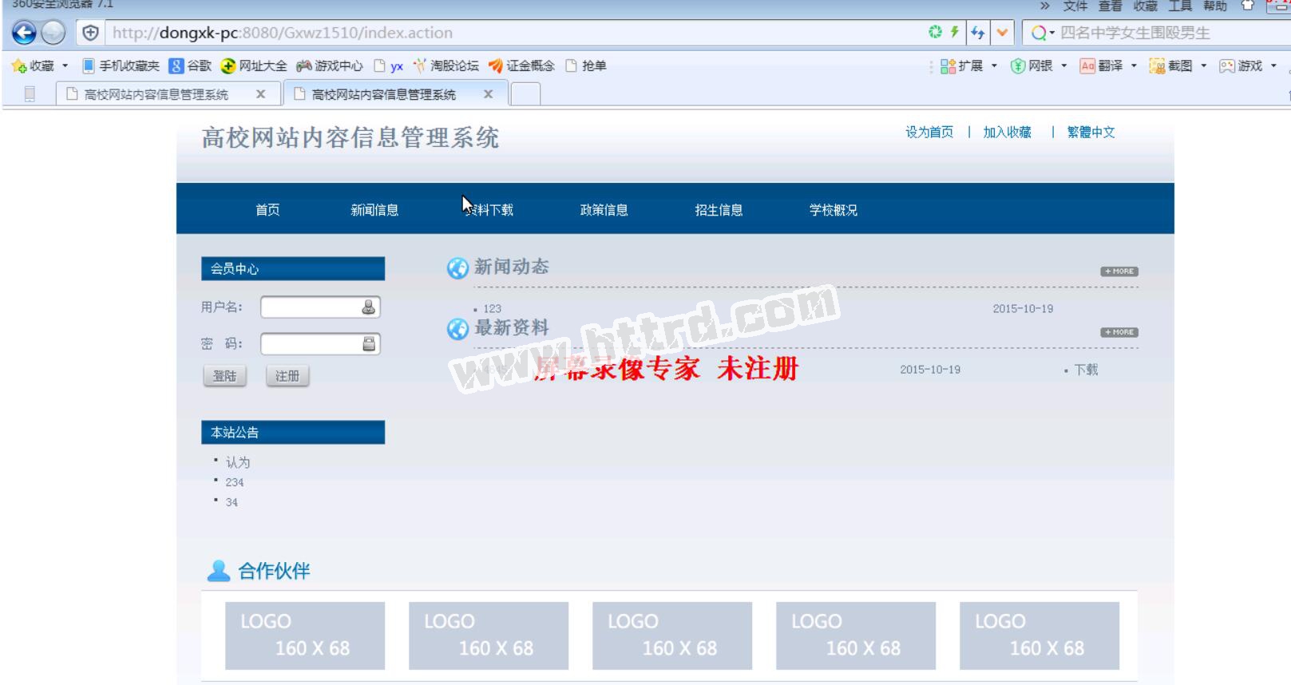
Task: Click the browser back arrow button
Action: [x=24, y=33]
